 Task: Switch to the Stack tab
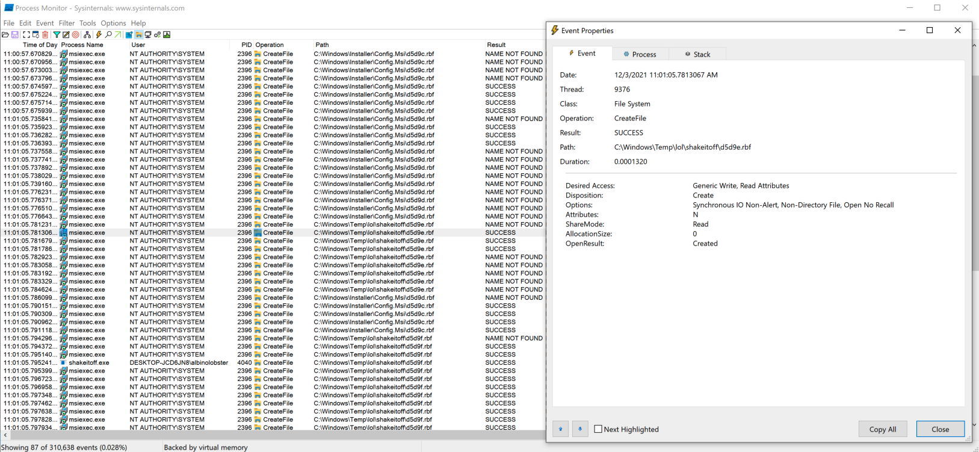click(697, 54)
